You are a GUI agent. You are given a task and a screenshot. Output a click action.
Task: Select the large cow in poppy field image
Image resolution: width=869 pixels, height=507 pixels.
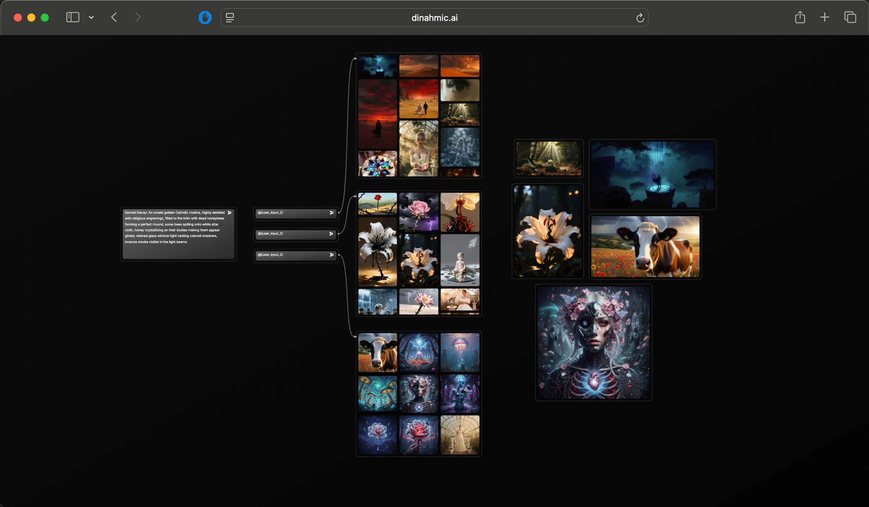(x=645, y=246)
